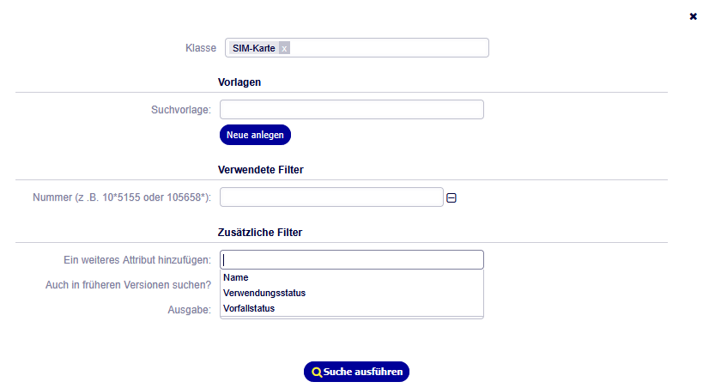Remove the SIM-Karte class tag
The width and height of the screenshot is (709, 388).
point(284,48)
